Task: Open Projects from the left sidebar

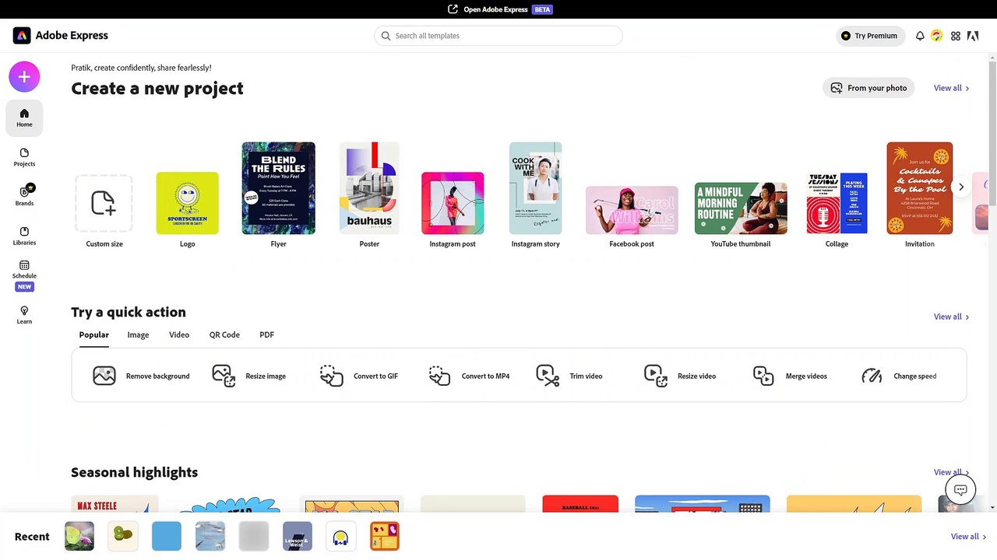Action: coord(24,157)
